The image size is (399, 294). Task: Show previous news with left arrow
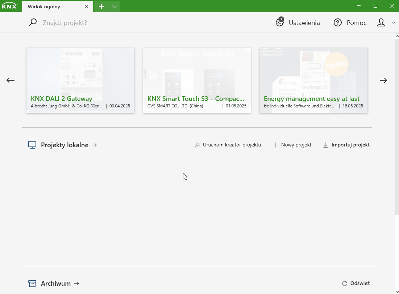click(x=11, y=80)
